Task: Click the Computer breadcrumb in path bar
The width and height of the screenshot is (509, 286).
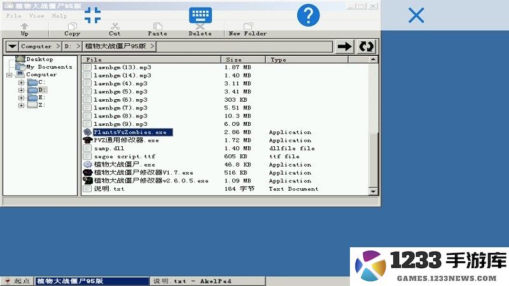Action: pos(36,46)
